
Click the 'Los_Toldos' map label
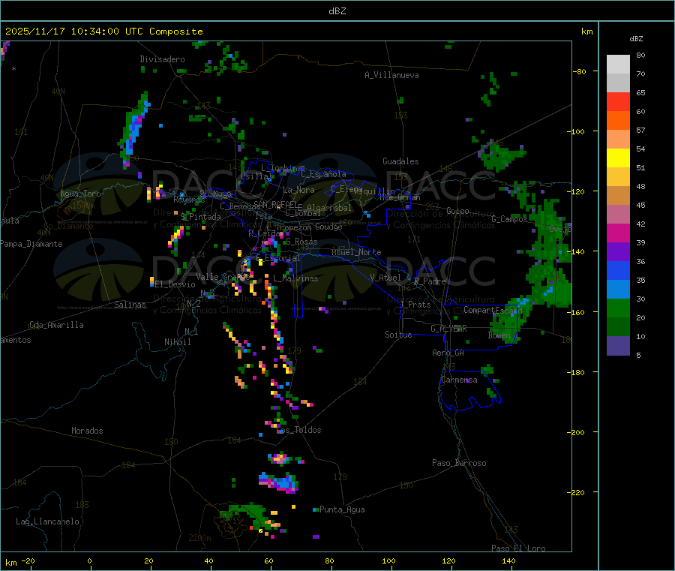[298, 430]
